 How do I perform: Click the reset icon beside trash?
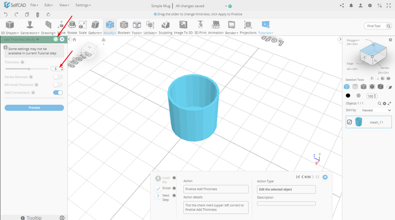[x=48, y=15]
